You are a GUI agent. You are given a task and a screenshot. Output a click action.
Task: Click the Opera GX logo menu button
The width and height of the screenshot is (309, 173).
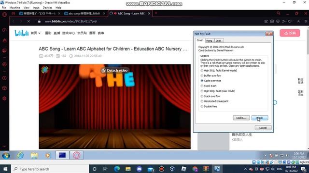click(4, 14)
